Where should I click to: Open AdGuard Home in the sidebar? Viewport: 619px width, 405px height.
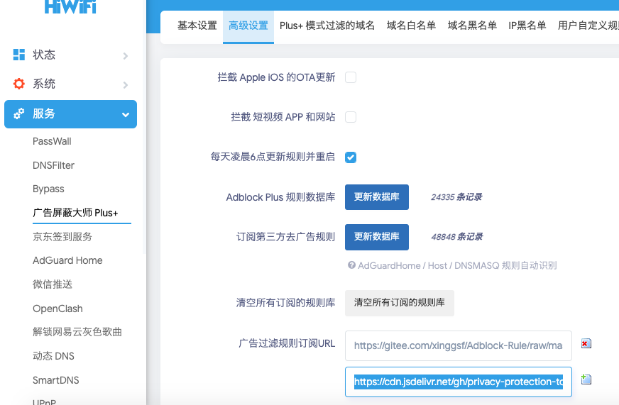67,260
